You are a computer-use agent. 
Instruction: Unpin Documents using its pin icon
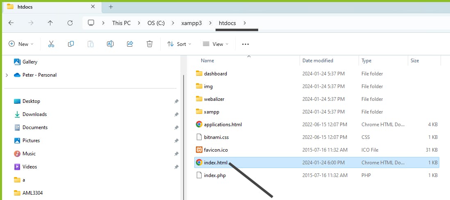click(x=177, y=128)
